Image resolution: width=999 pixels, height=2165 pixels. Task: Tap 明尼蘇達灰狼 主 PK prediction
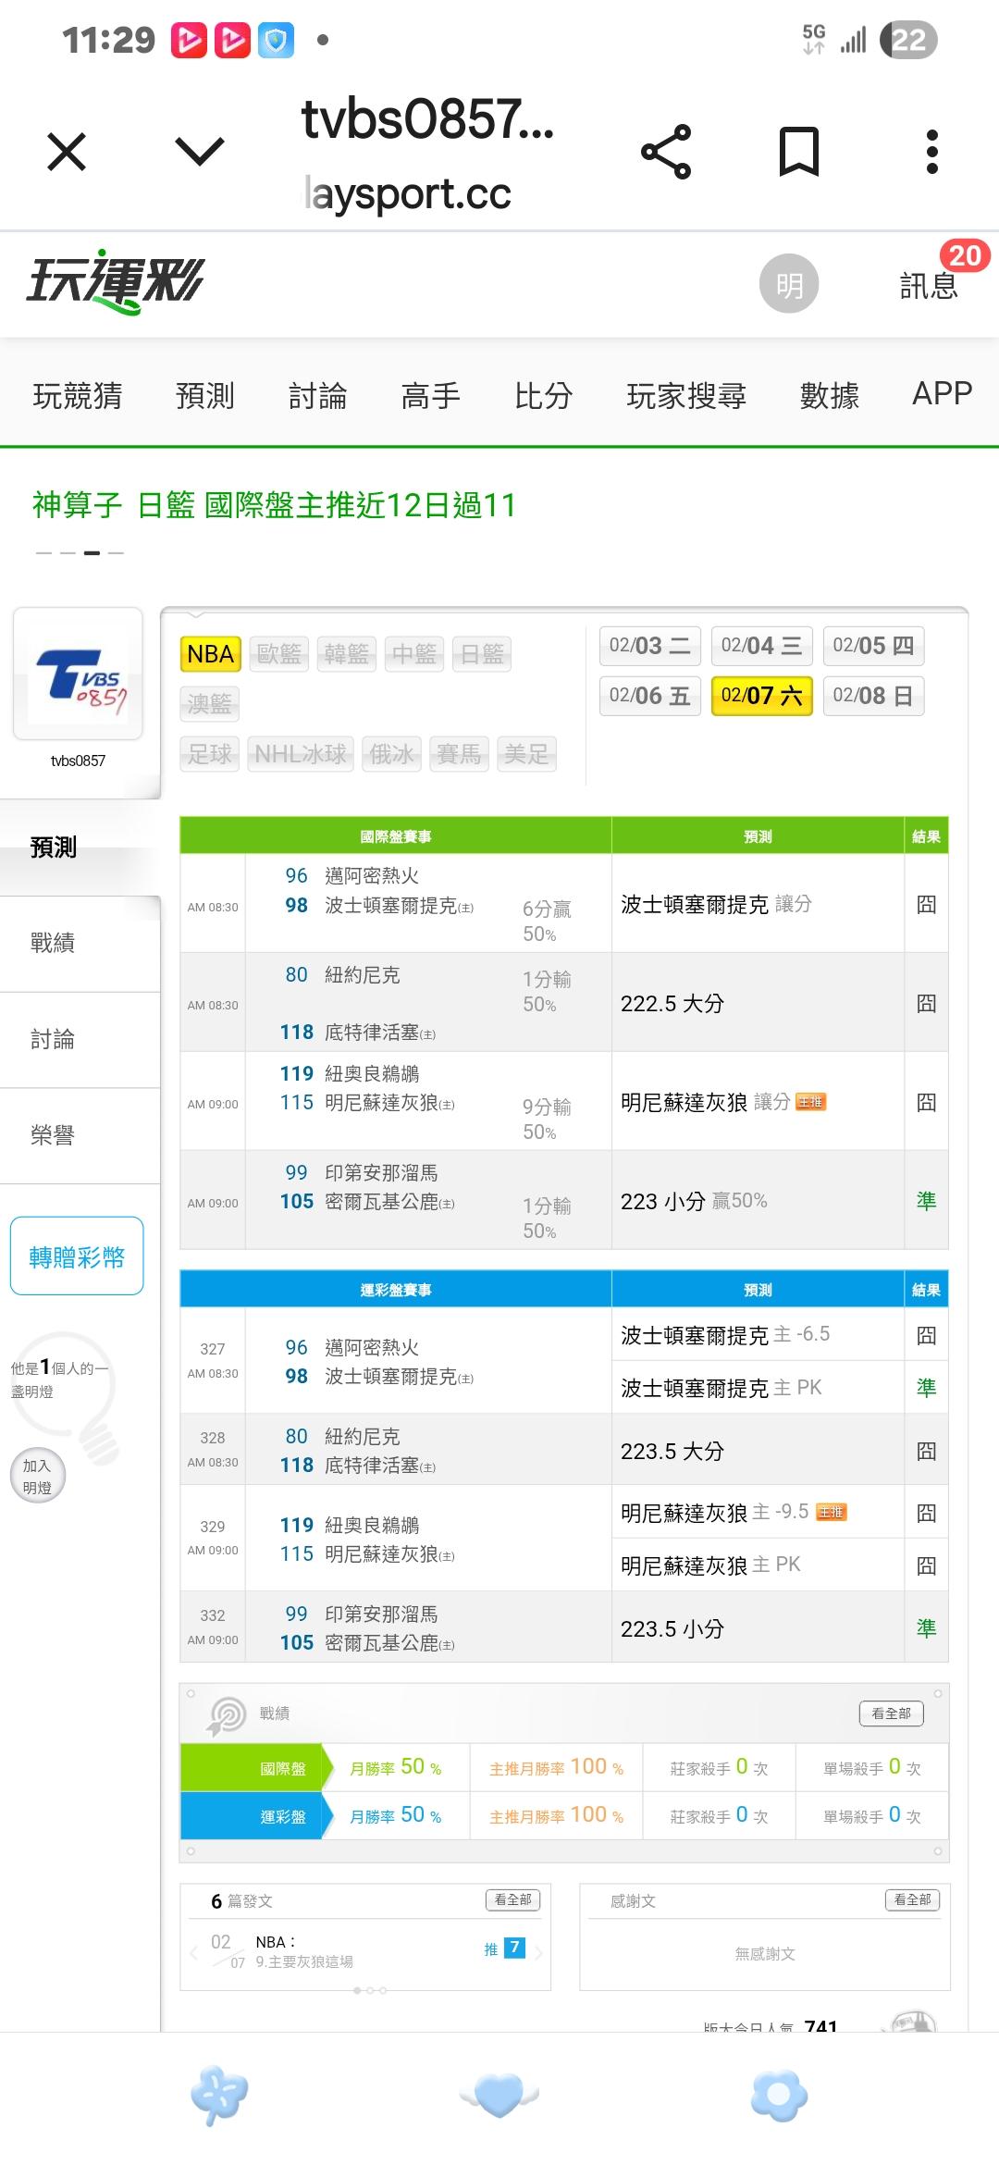[x=710, y=1565]
